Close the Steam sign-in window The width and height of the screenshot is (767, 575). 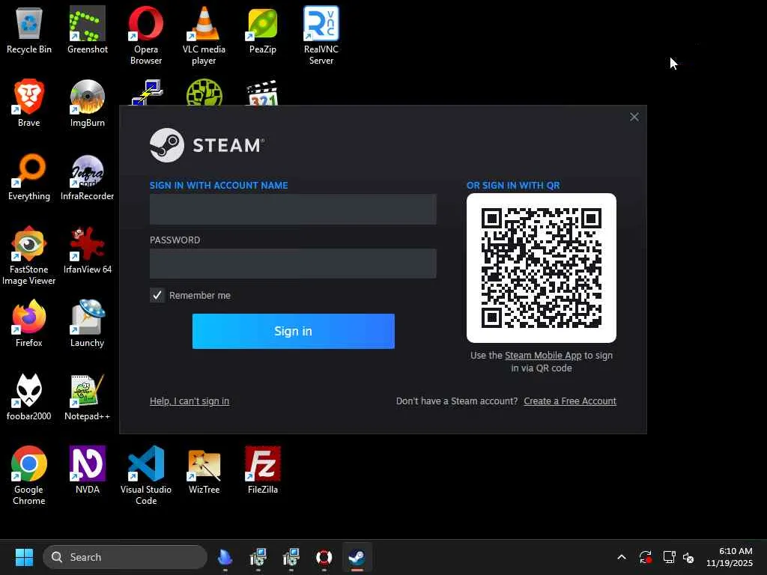tap(634, 117)
